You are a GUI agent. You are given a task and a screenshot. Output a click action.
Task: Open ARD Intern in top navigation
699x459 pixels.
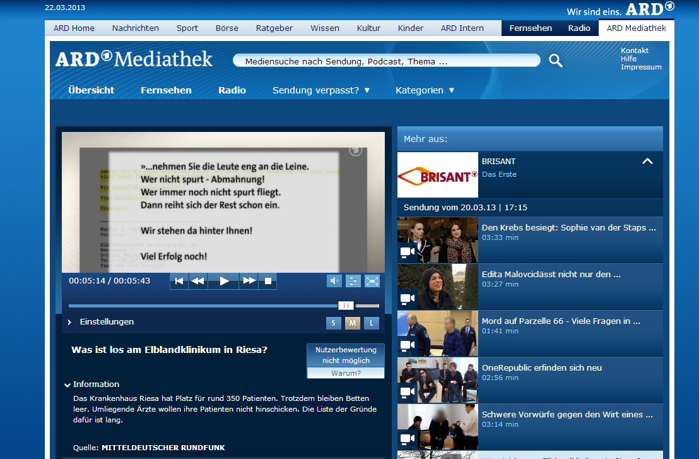coord(462,28)
